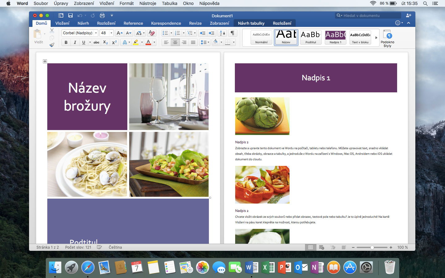Open the font size 48 dropdown
Image resolution: width=445 pixels, height=278 pixels.
pyautogui.click(x=111, y=33)
